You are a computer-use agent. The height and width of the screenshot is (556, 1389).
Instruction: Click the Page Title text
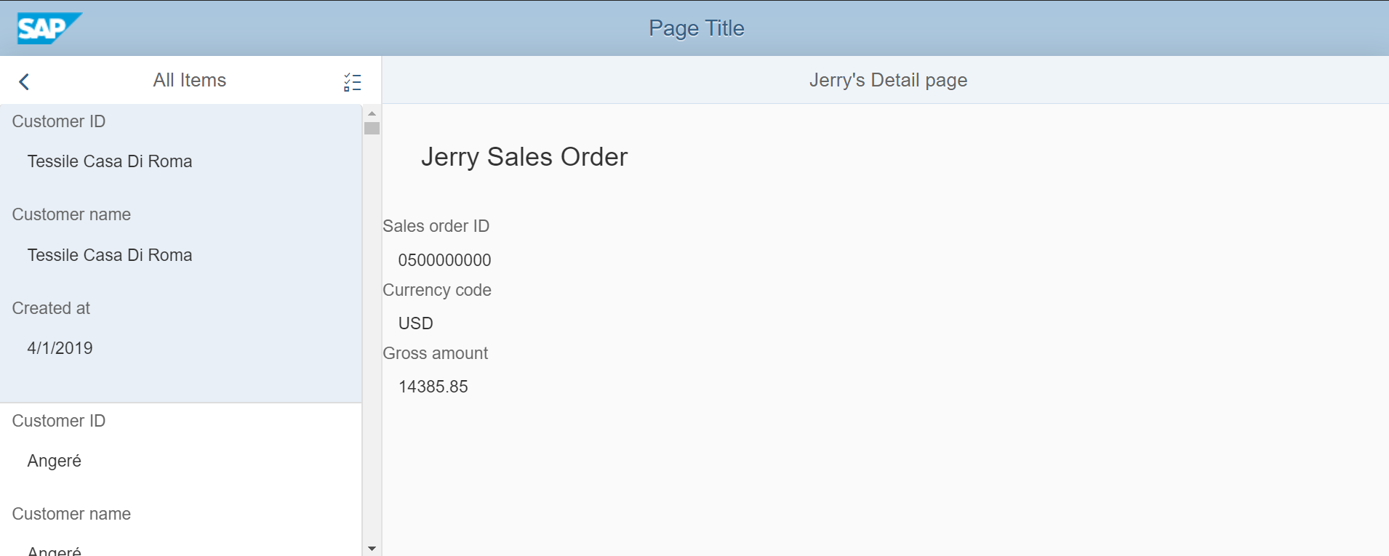(x=696, y=28)
